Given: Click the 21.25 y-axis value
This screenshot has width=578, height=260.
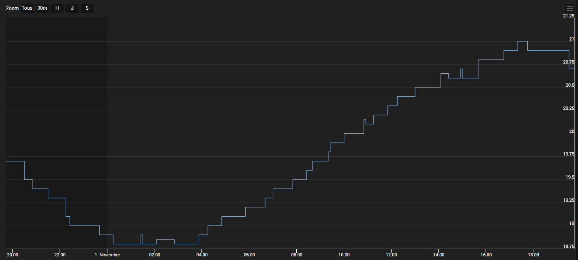Looking at the screenshot, I should (569, 16).
